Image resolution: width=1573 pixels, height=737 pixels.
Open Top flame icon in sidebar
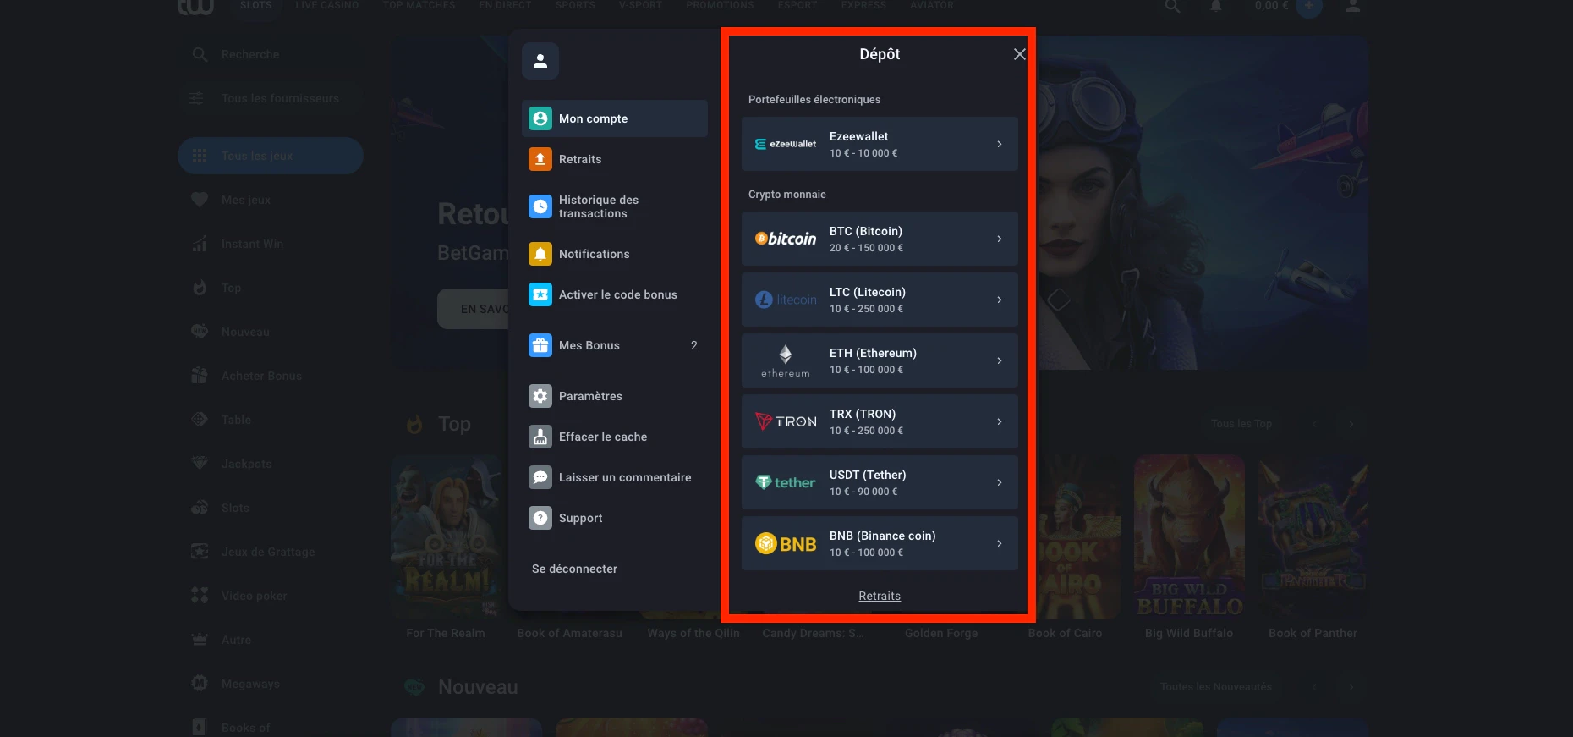[x=200, y=288]
